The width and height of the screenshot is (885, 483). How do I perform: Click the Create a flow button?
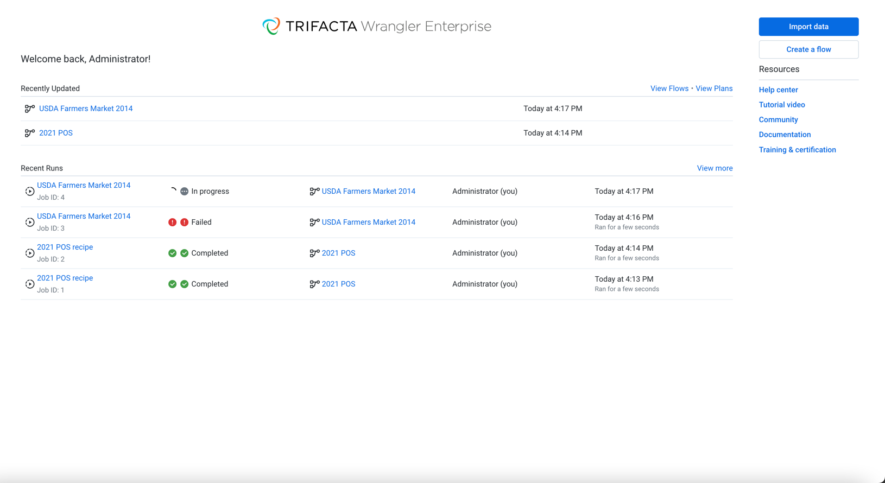tap(808, 49)
